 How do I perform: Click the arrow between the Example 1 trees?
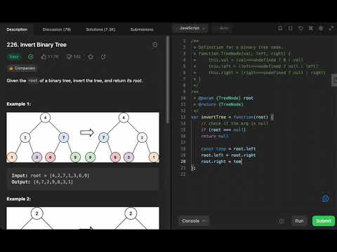(x=87, y=133)
